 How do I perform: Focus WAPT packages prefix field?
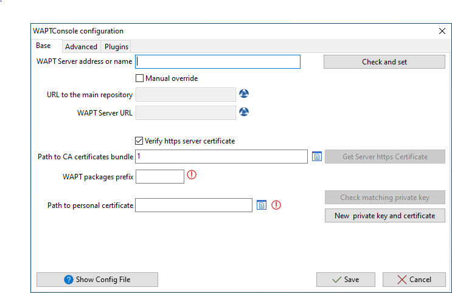click(x=160, y=176)
